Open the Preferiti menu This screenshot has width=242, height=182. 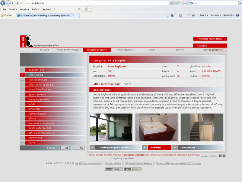(35, 9)
